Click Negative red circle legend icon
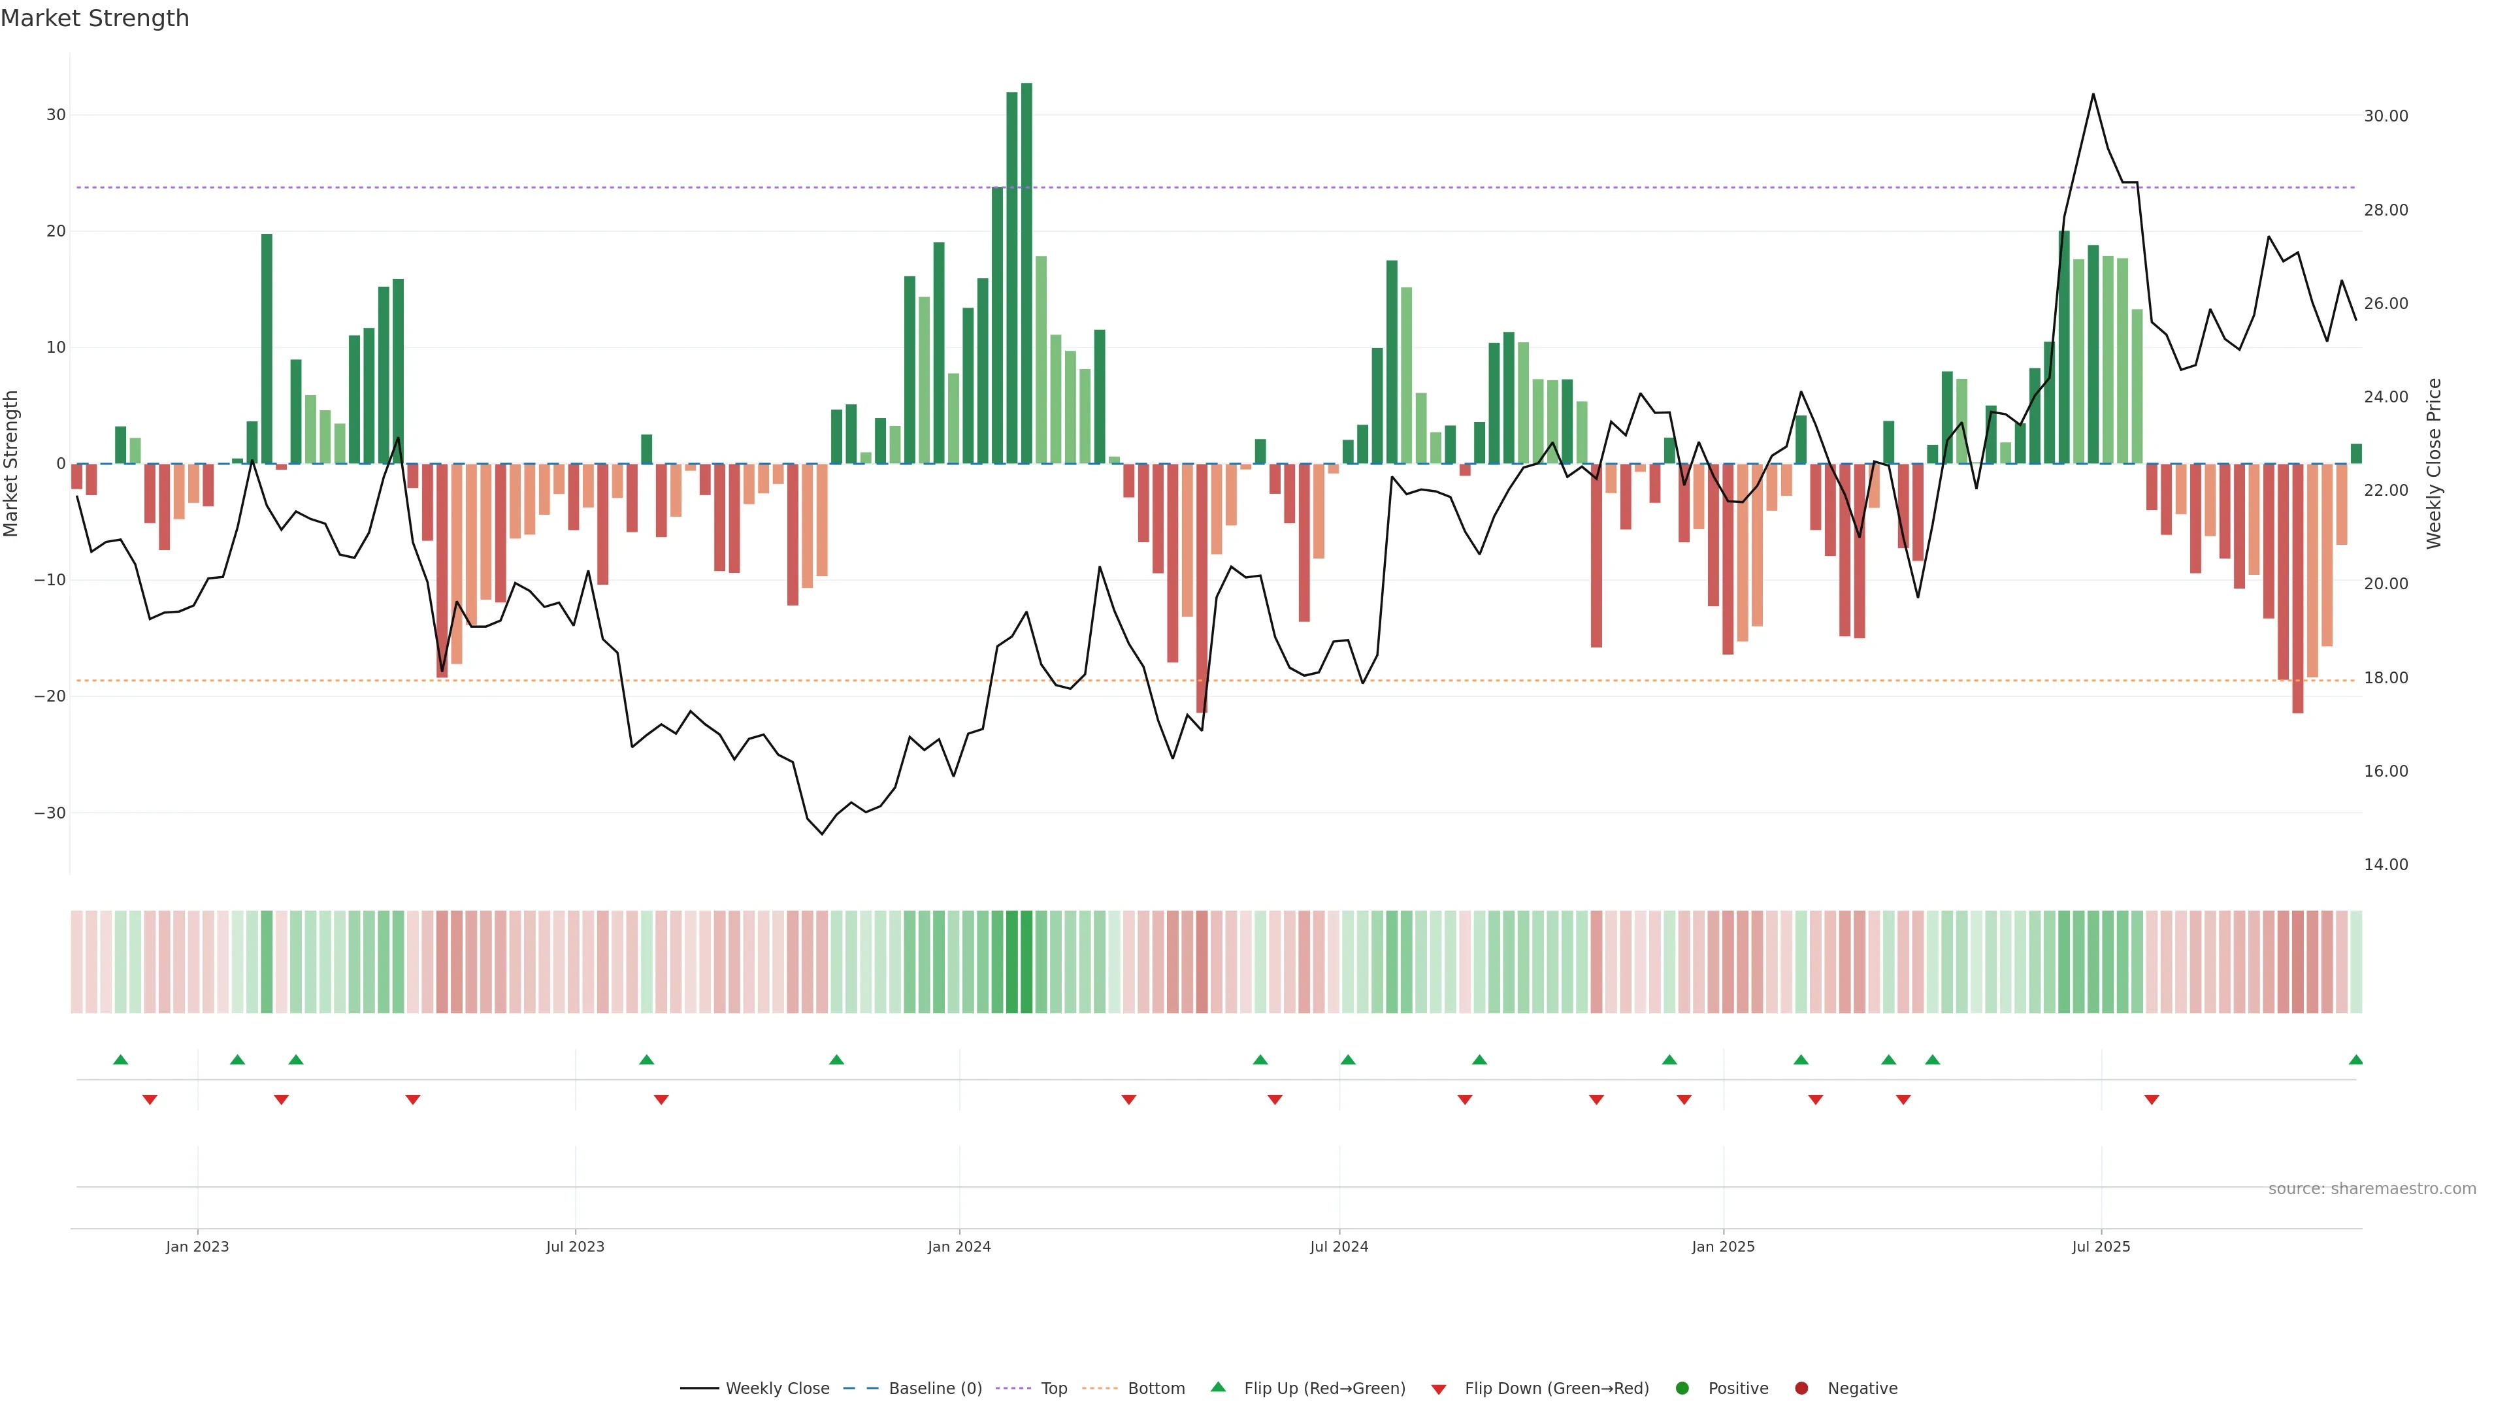The width and height of the screenshot is (2509, 1411). pos(1801,1389)
